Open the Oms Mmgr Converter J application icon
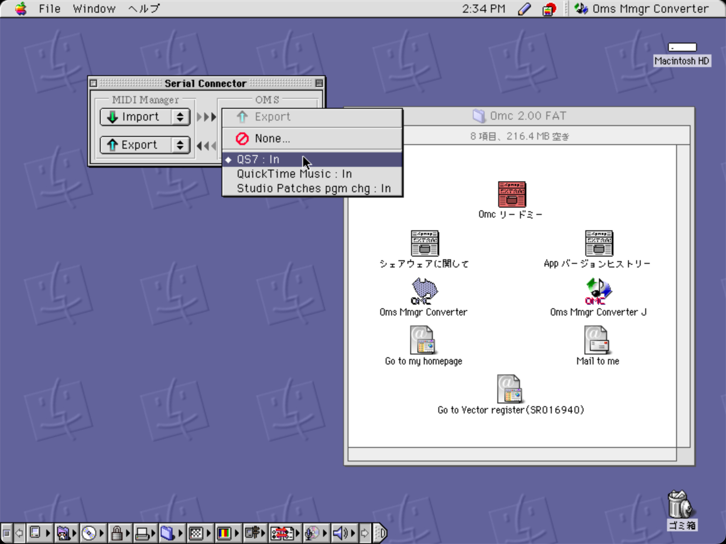Viewport: 726px width, 544px height. click(598, 291)
